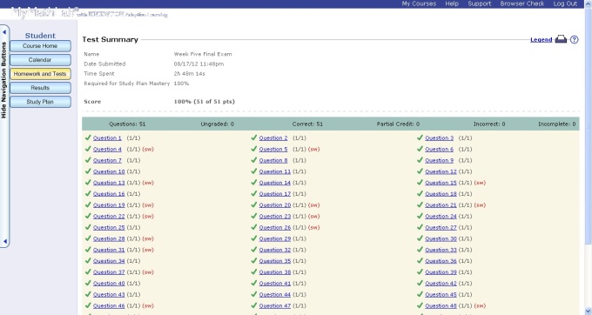Click the scrollbar down arrow
The image size is (592, 315).
(589, 312)
